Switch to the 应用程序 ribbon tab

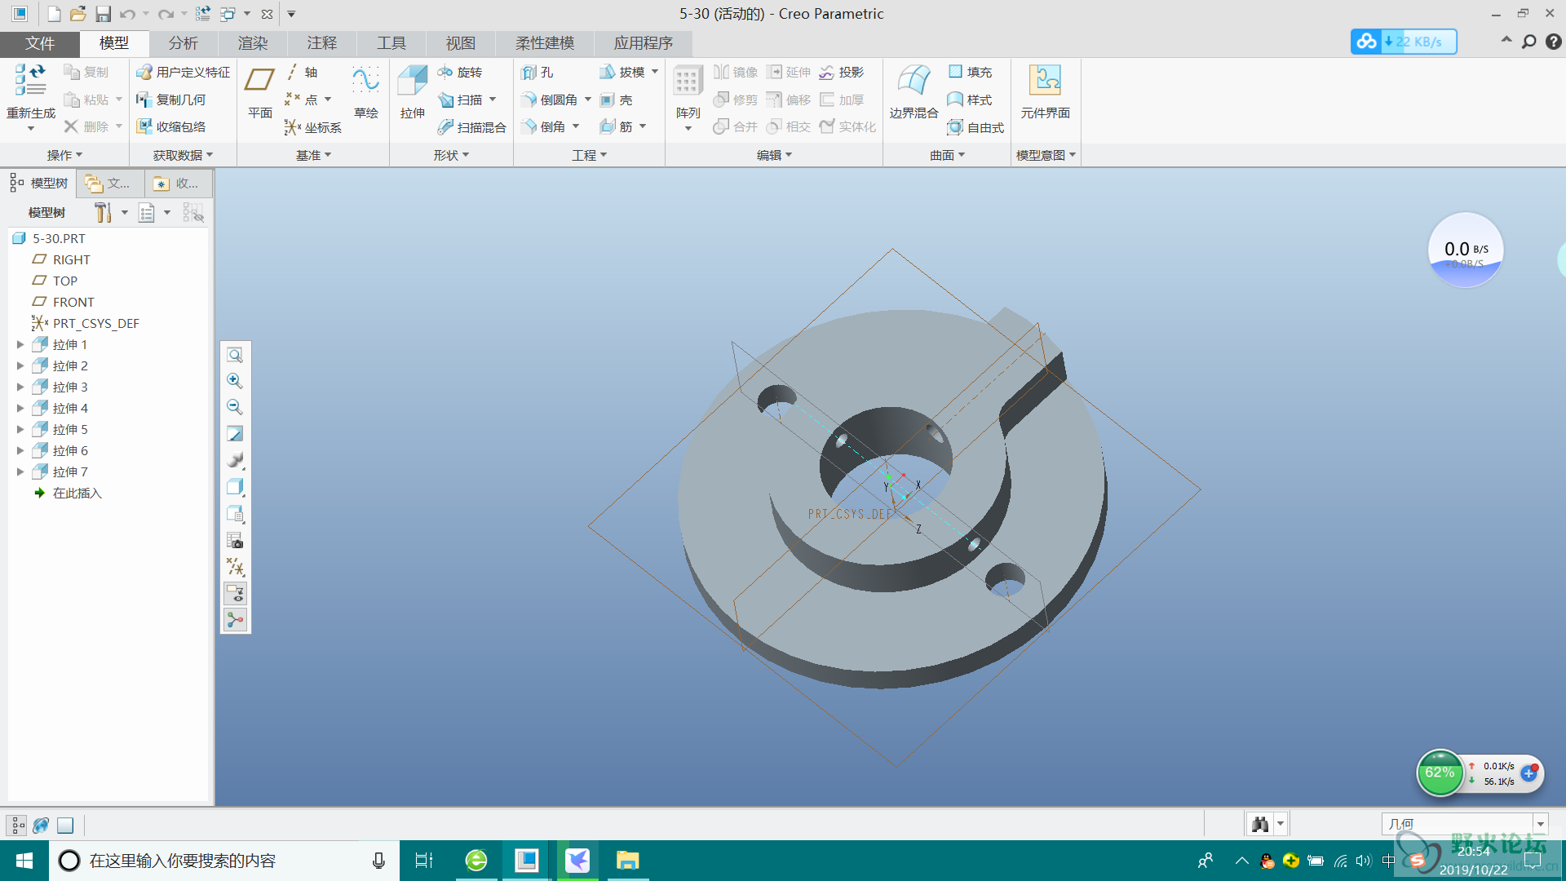[643, 43]
